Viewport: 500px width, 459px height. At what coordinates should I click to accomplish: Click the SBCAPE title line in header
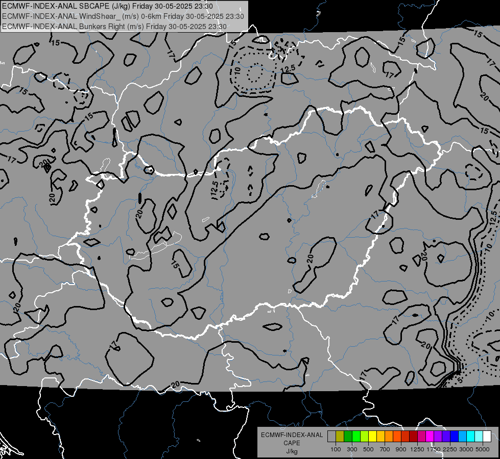click(x=107, y=6)
